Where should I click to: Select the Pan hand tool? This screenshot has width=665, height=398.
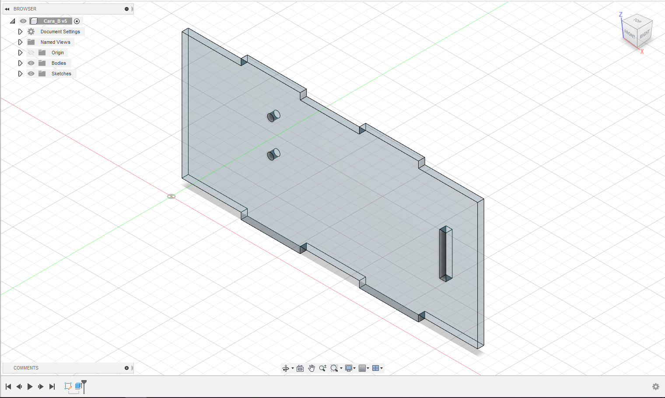click(311, 368)
